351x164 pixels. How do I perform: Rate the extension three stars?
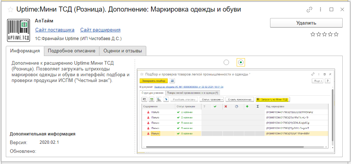coord(325,34)
